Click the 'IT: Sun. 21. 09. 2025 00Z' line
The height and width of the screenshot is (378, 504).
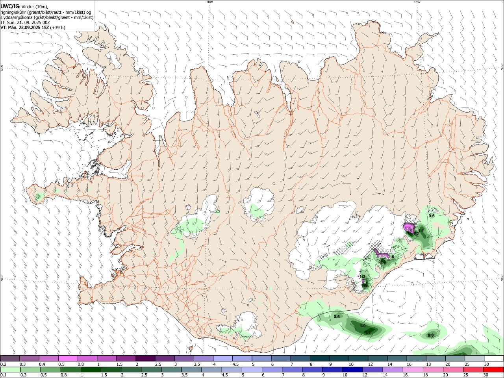tap(25, 22)
